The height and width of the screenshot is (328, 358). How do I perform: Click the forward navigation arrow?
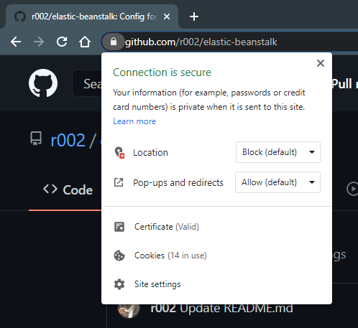coord(39,42)
